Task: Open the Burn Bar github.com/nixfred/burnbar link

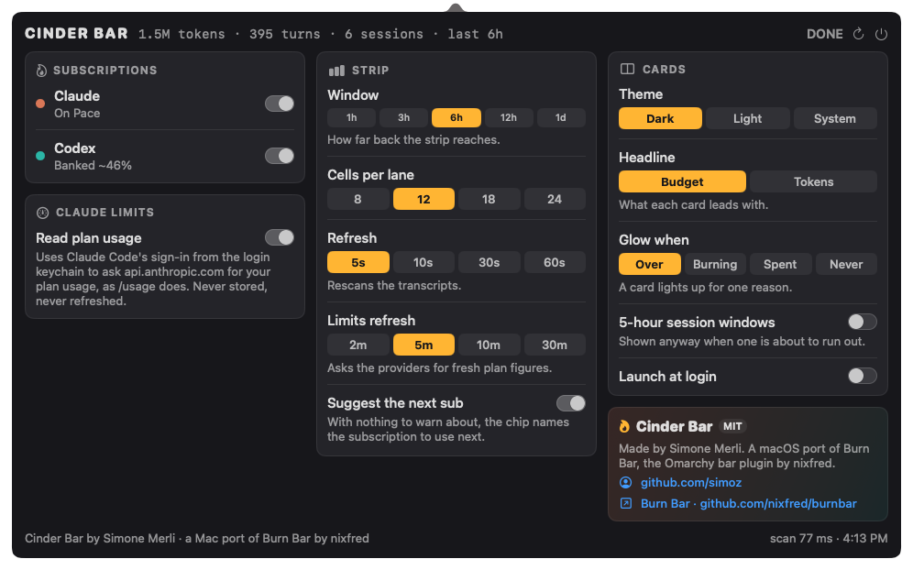Action: click(x=749, y=504)
